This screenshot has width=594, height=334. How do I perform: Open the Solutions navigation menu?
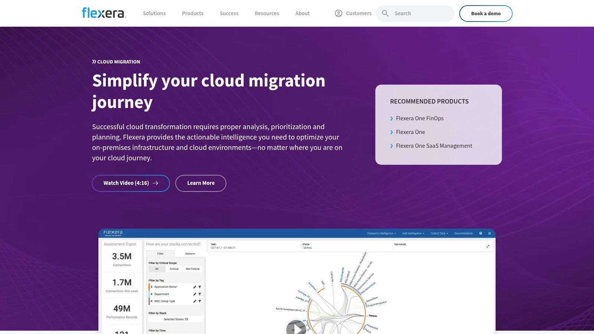tap(154, 13)
